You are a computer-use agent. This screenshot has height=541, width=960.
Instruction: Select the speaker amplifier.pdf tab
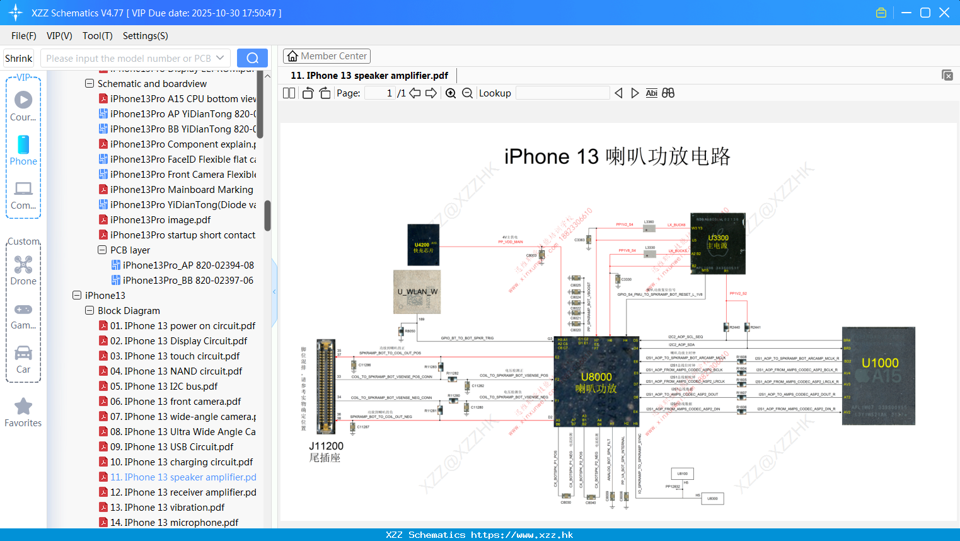369,76
